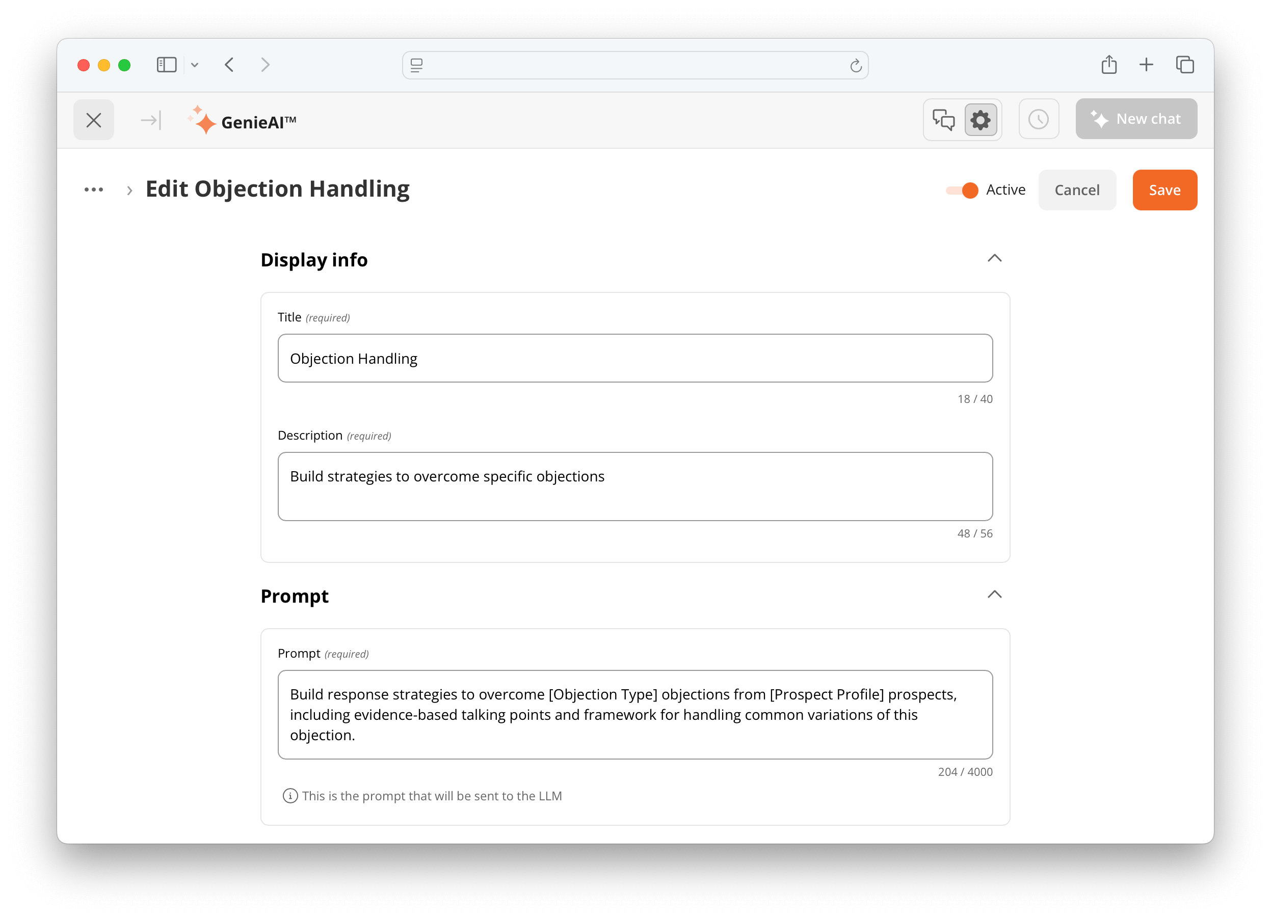This screenshot has width=1271, height=919.
Task: Click the Description text area
Action: (x=635, y=486)
